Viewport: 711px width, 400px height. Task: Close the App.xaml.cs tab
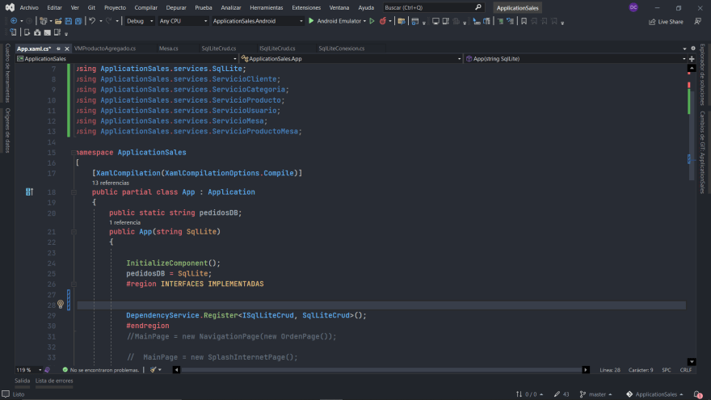click(66, 48)
